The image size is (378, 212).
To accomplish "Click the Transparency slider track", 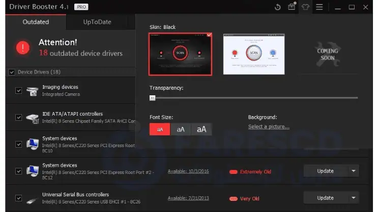I will click(x=253, y=98).
